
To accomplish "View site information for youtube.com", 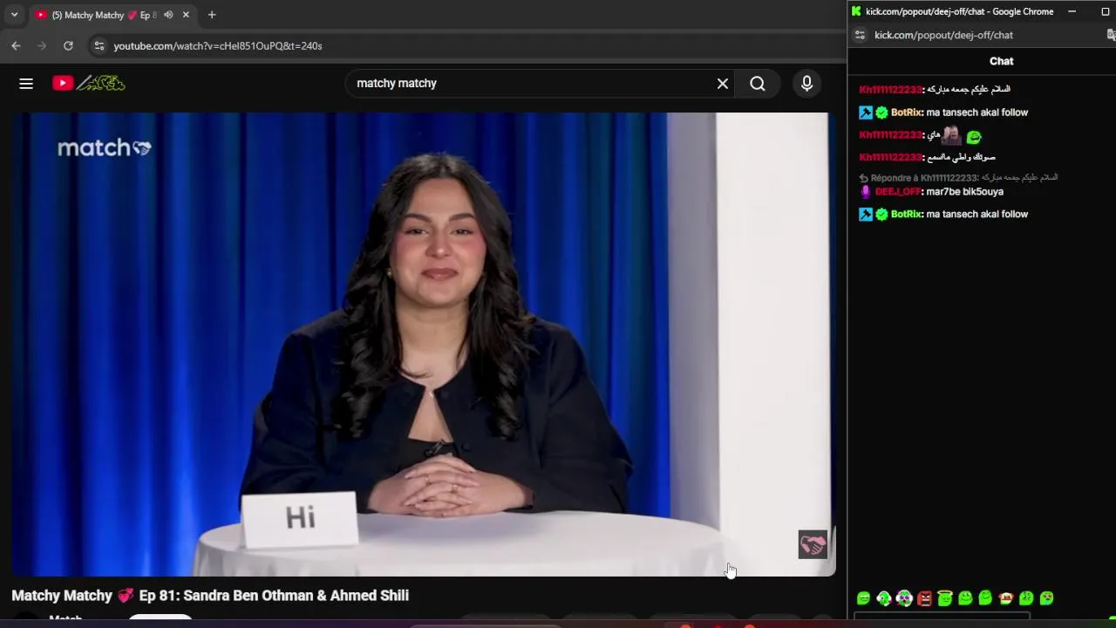I will (x=99, y=45).
